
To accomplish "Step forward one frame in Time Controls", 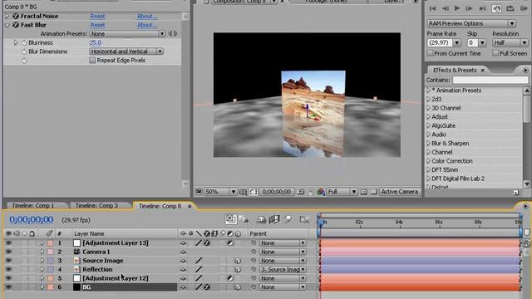I will 469,8.
